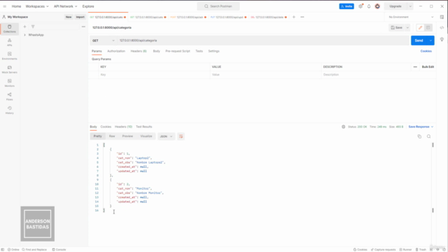448x252 pixels.
Task: Open the response Cookies tab
Action: pos(106,127)
